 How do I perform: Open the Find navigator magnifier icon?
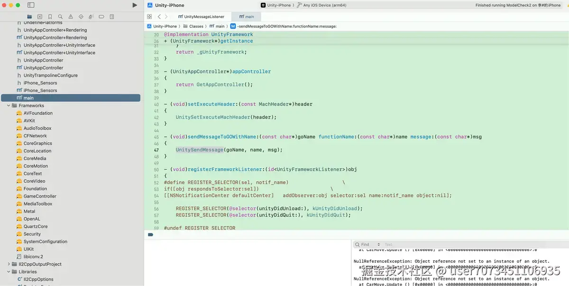[x=60, y=17]
